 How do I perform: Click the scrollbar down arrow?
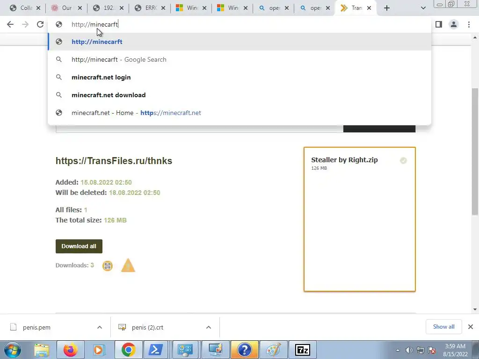coord(475,309)
